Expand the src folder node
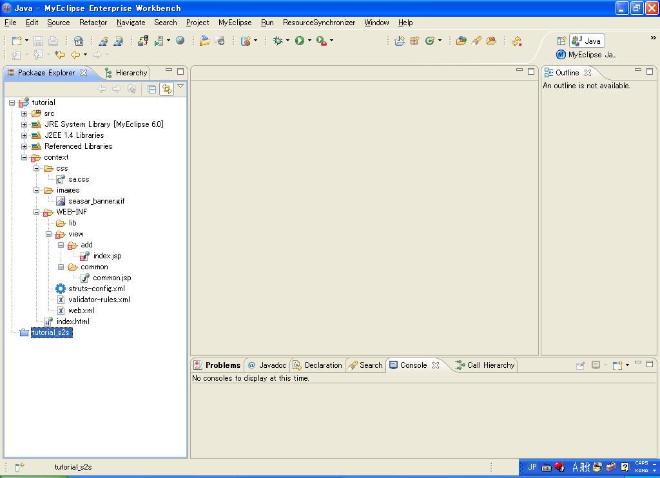 tap(24, 113)
